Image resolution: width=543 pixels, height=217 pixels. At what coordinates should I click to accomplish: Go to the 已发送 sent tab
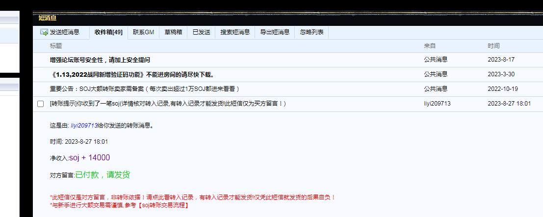point(201,32)
